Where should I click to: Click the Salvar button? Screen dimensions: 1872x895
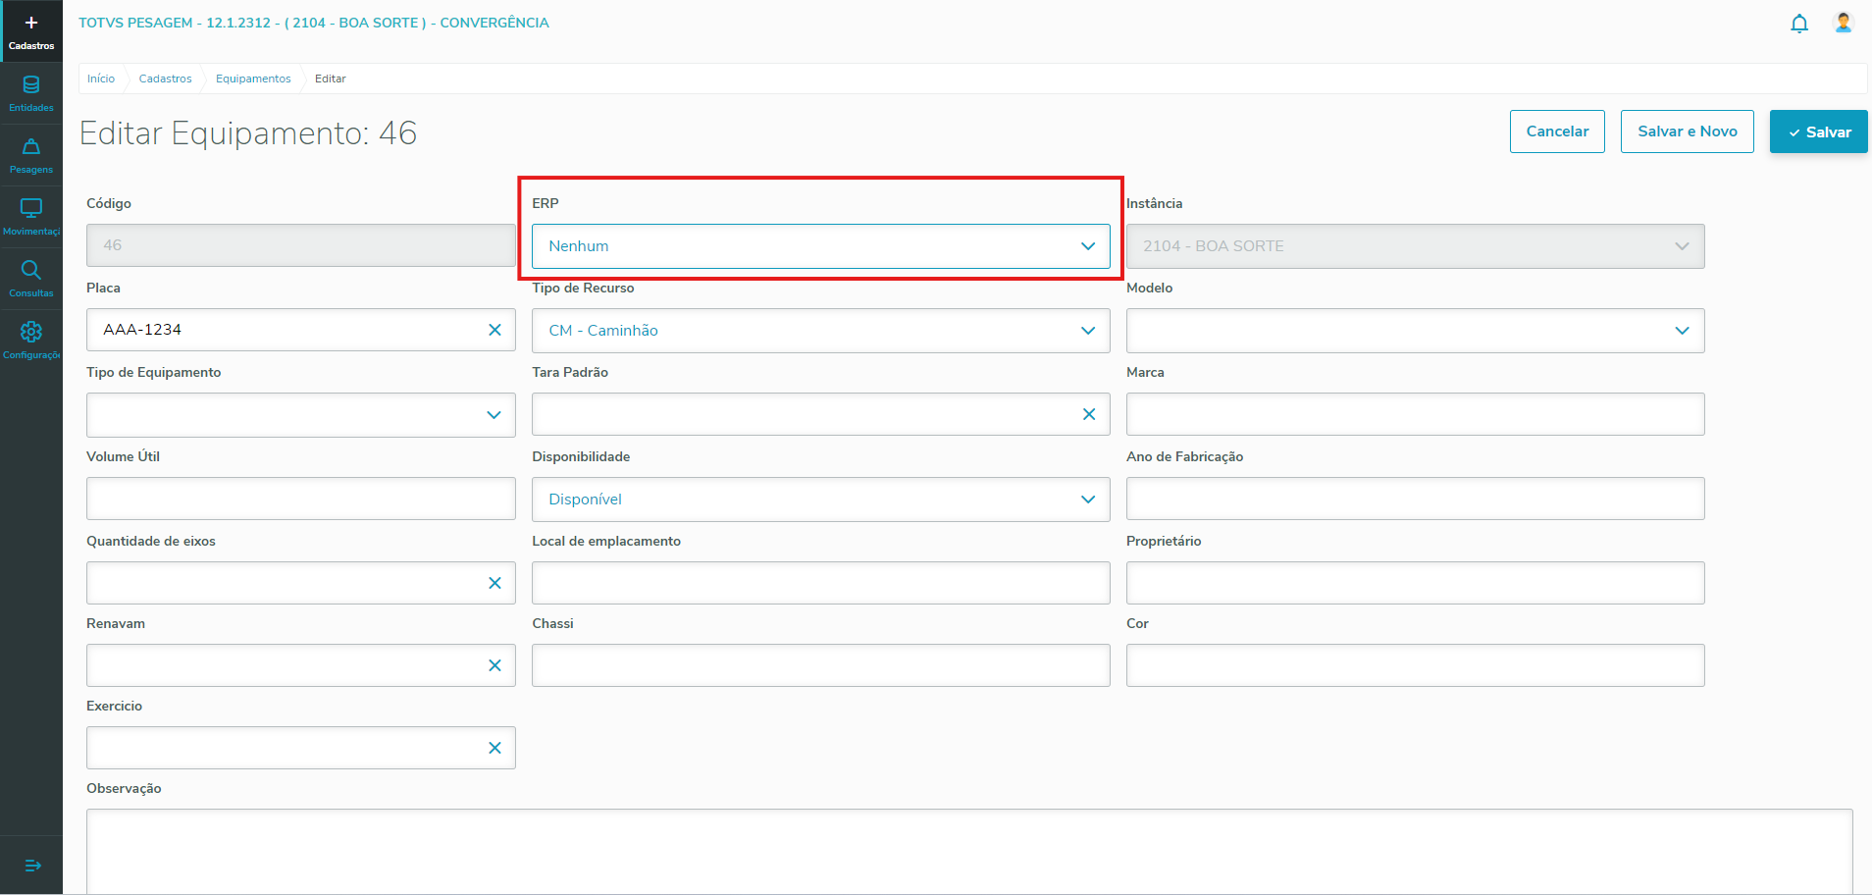tap(1818, 132)
